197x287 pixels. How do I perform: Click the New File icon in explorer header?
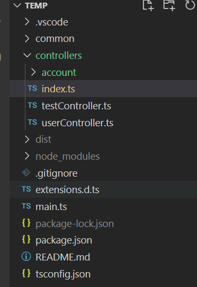(148, 5)
